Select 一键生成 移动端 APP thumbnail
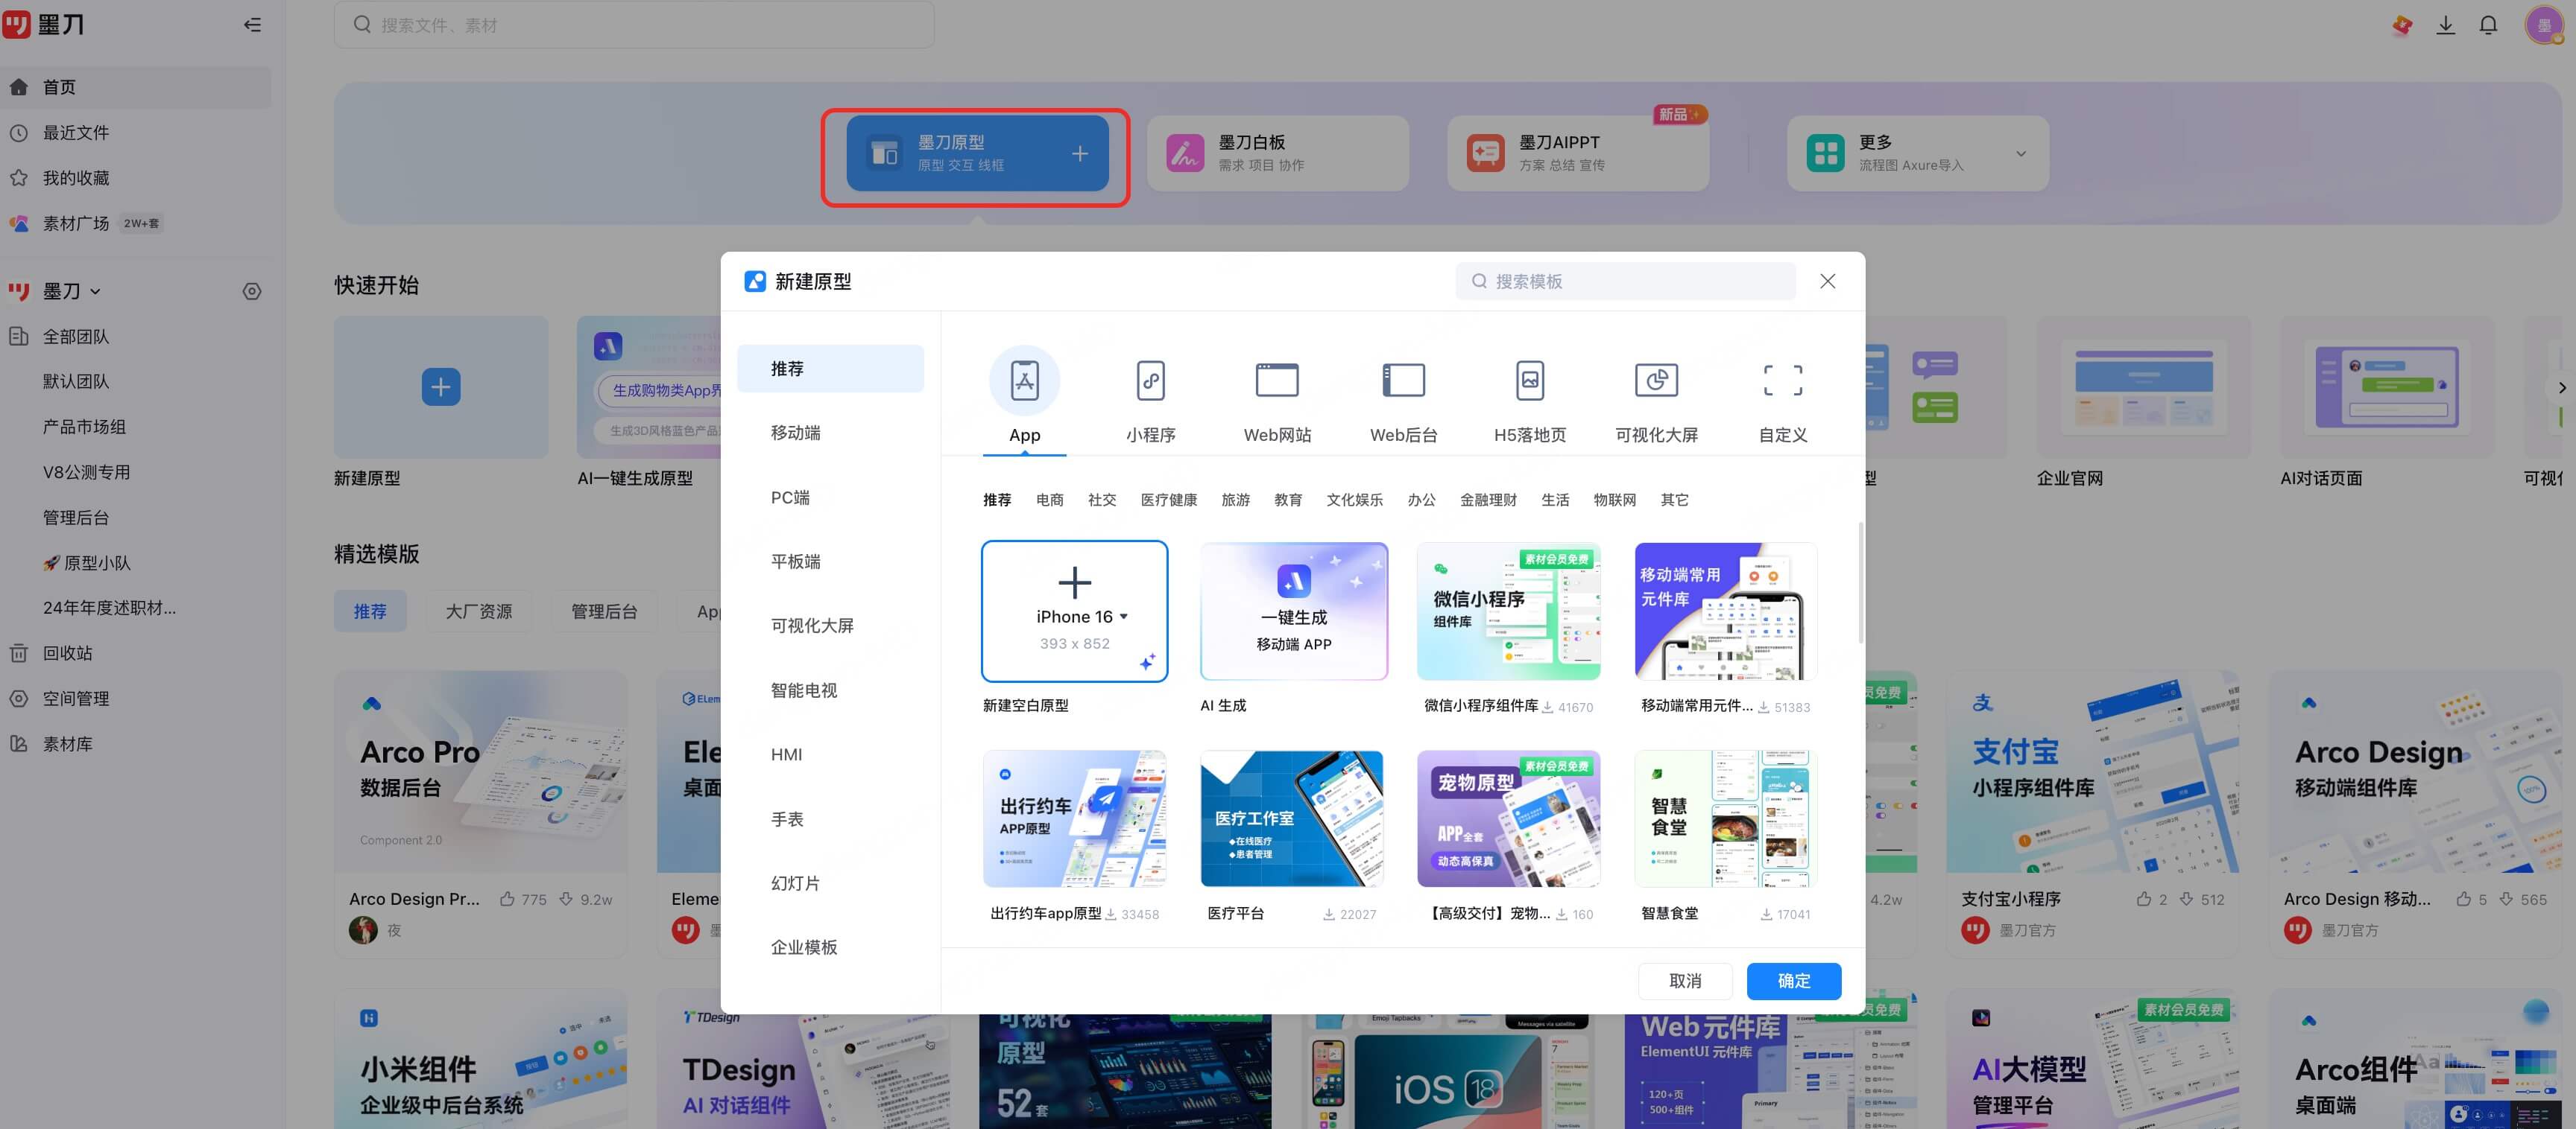Image resolution: width=2576 pixels, height=1129 pixels. 1293,611
